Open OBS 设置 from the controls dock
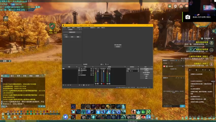 (146, 76)
